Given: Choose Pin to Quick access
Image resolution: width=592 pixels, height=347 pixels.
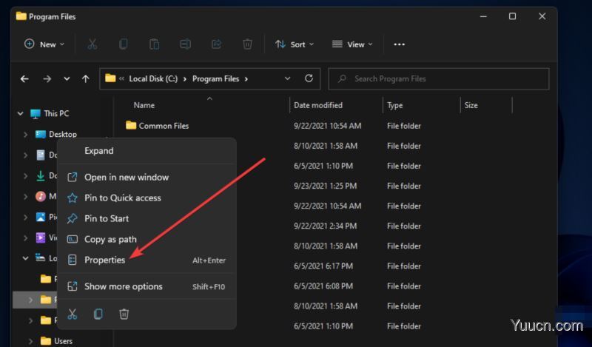Looking at the screenshot, I should pos(147,198).
